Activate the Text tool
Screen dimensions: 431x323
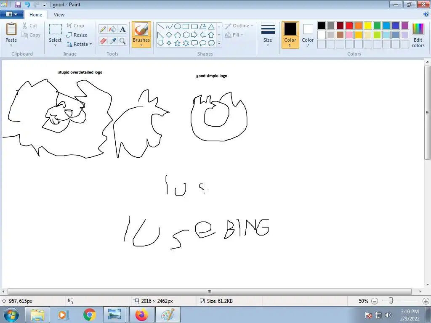click(122, 29)
